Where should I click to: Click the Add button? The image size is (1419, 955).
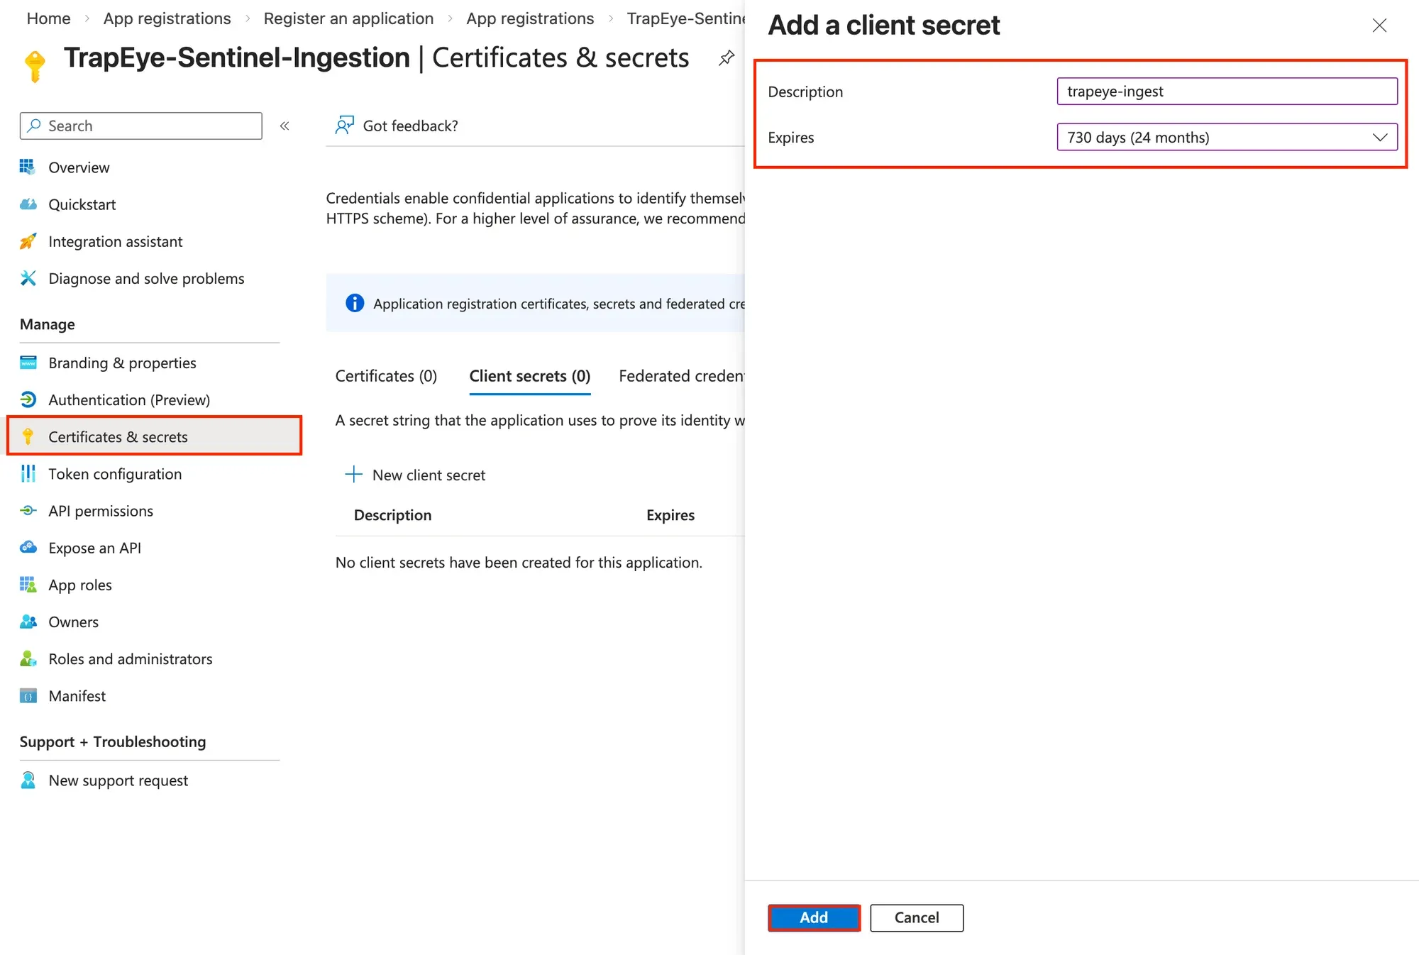[814, 917]
